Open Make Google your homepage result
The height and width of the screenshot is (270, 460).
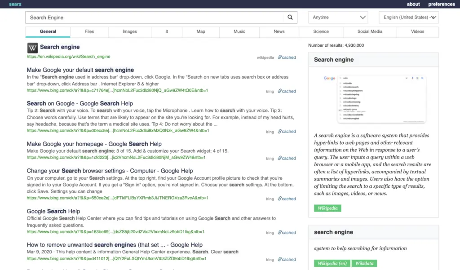coord(94,144)
